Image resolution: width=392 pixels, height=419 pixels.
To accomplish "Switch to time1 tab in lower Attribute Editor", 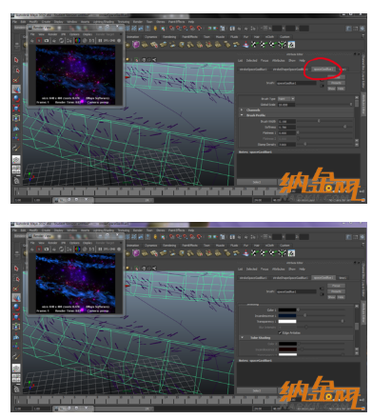I will [x=343, y=278].
